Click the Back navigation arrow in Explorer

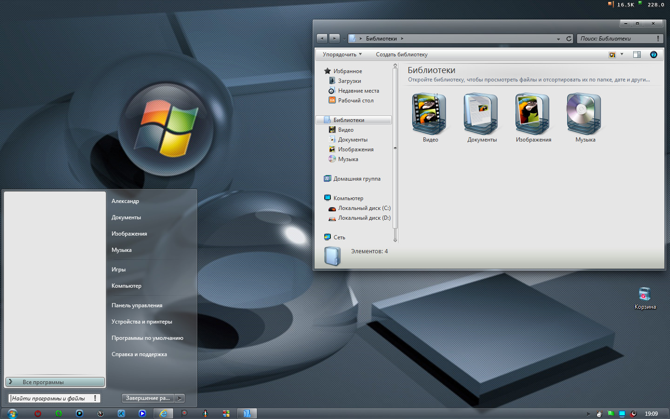coord(322,39)
